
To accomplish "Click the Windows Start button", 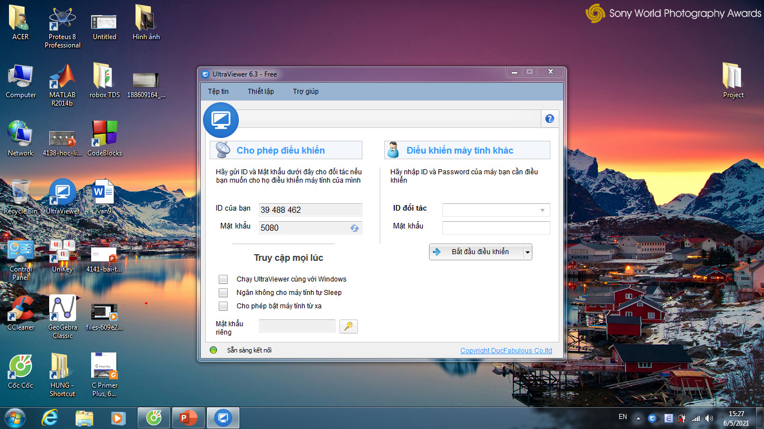I will pos(15,417).
